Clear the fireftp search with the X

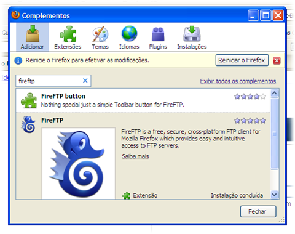(x=85, y=81)
